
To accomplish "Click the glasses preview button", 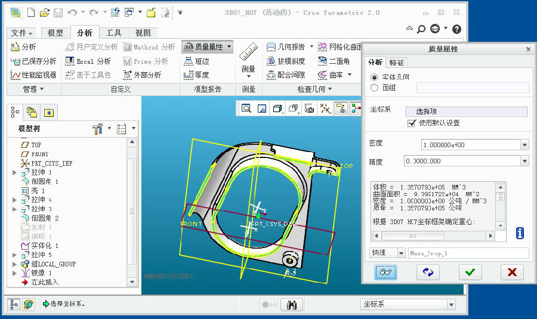I will pos(385,272).
